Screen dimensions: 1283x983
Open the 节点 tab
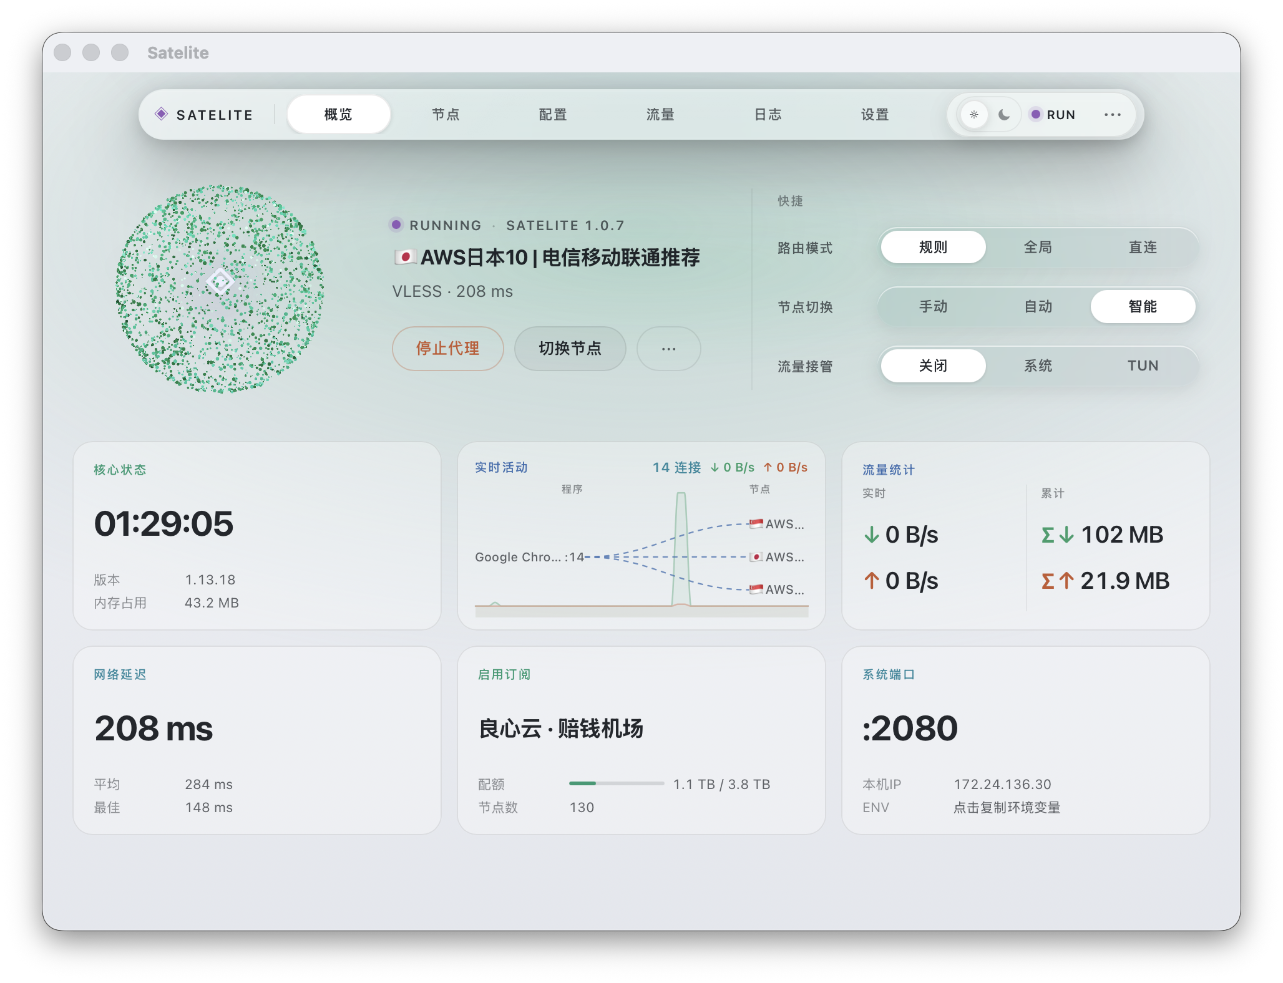pos(446,115)
